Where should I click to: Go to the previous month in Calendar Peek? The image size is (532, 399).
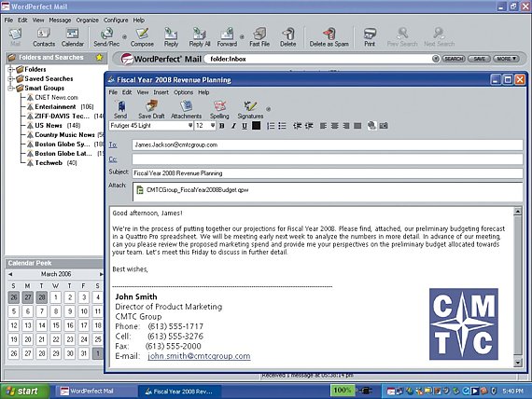tap(10, 274)
